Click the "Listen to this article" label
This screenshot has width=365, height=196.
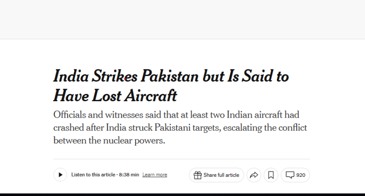click(93, 175)
